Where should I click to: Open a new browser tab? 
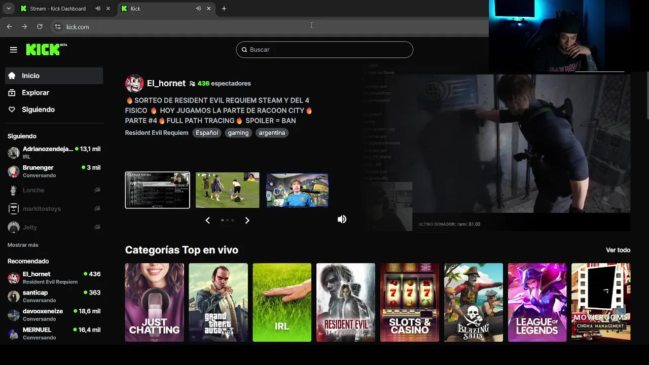(224, 9)
